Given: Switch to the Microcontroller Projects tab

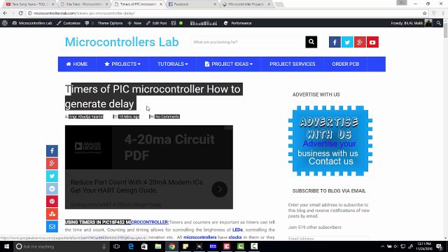Looking at the screenshot, I should click(x=246, y=4).
